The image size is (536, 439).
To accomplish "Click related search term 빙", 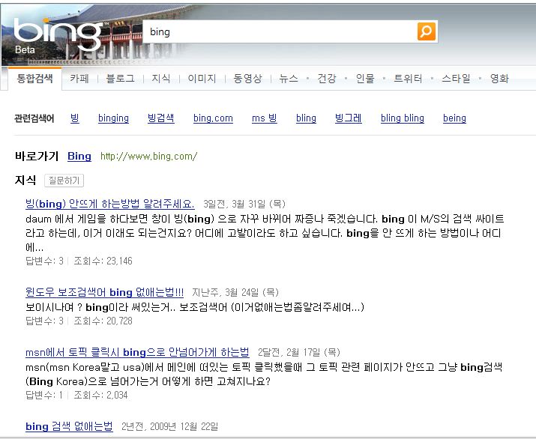I will tap(75, 118).
